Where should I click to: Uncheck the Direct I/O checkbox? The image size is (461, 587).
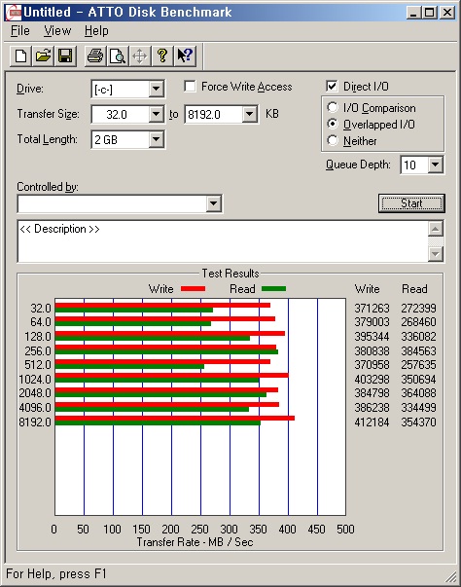332,86
